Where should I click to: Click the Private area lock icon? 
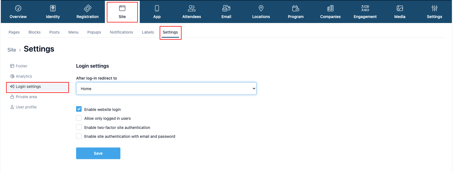12,97
